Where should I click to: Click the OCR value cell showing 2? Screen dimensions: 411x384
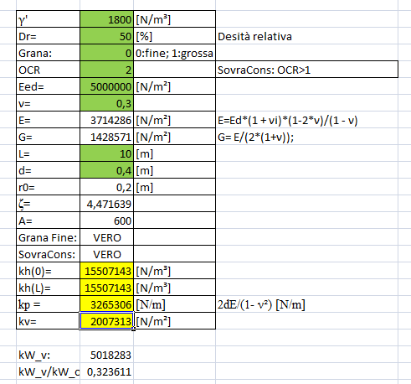pyautogui.click(x=106, y=70)
